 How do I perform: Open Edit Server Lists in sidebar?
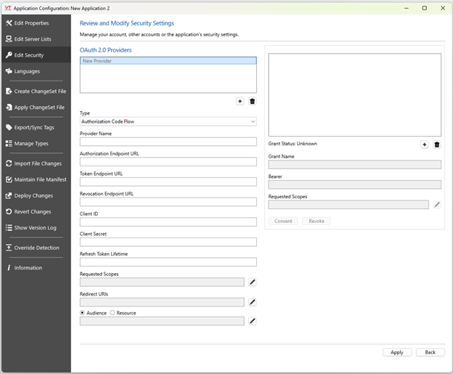coord(33,39)
